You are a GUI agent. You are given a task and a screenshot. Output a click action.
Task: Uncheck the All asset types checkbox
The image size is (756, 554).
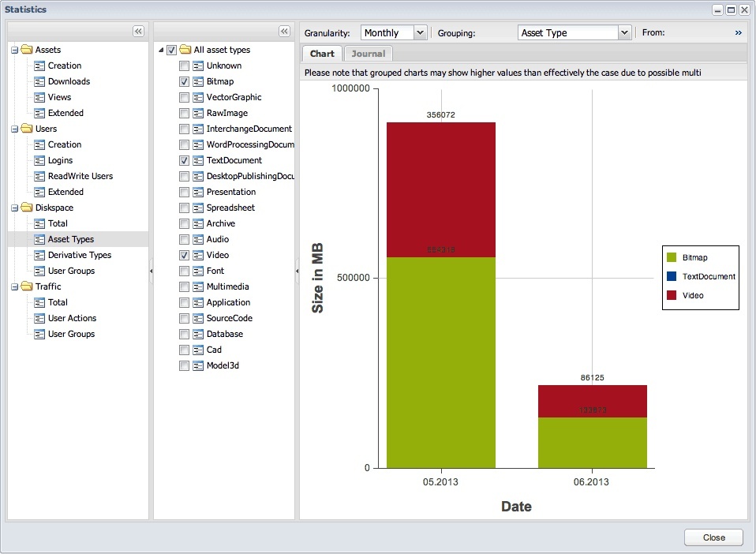click(172, 50)
